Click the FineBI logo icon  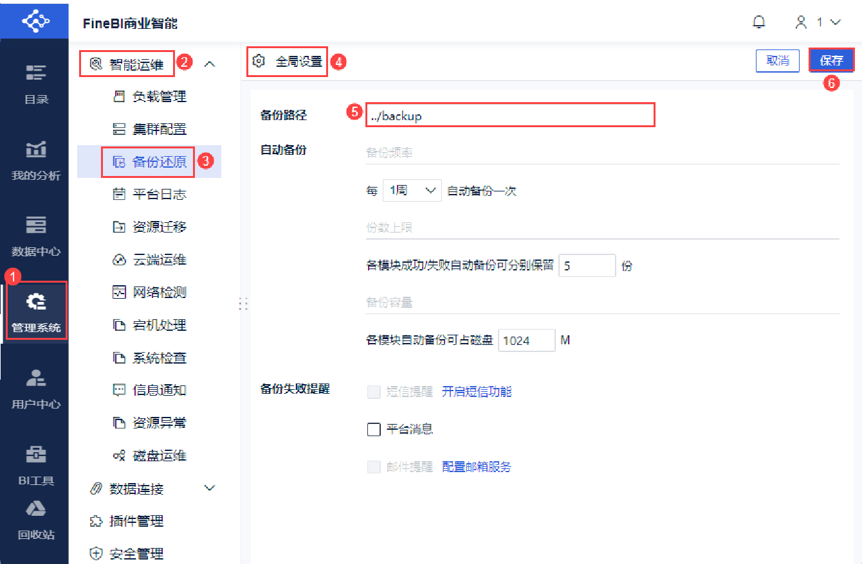[x=35, y=21]
